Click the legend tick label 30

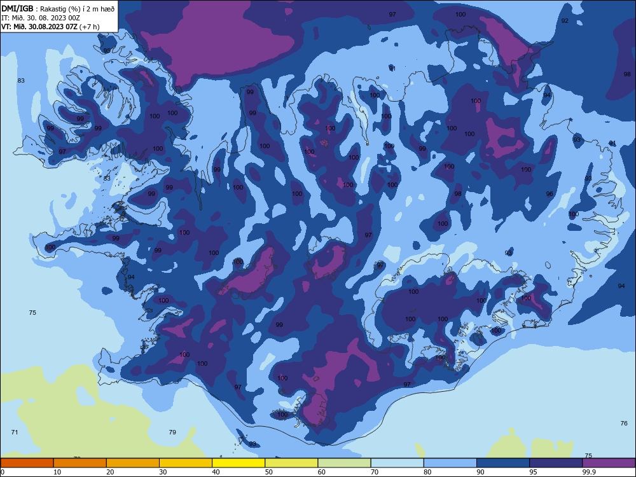[x=163, y=472]
